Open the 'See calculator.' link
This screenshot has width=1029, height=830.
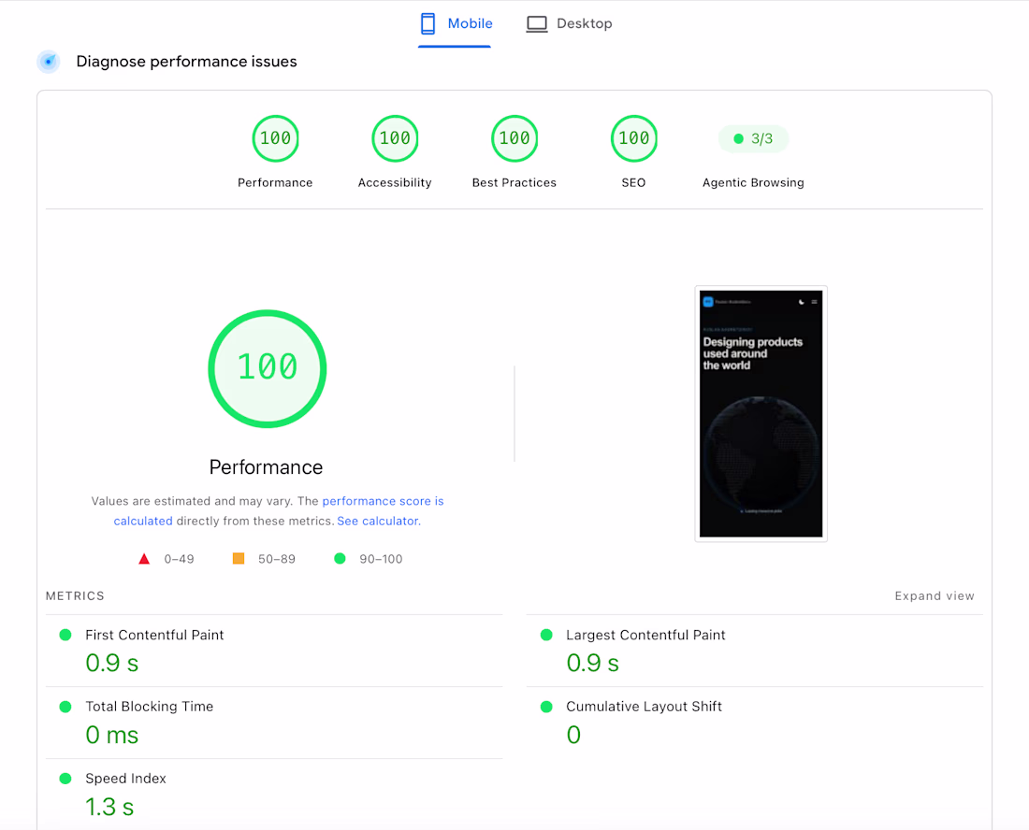click(x=379, y=522)
